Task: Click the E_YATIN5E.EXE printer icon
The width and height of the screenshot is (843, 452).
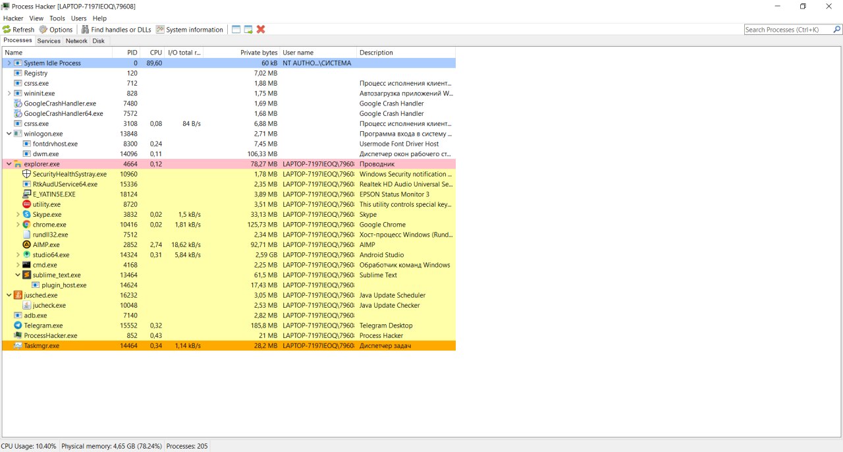Action: pyautogui.click(x=27, y=194)
